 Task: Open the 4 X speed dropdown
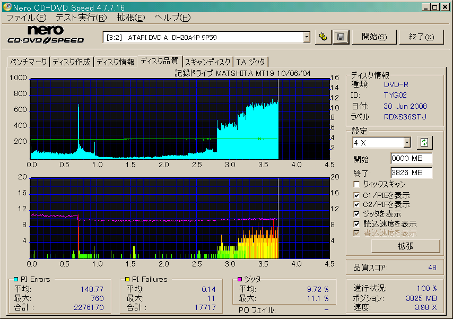407,143
